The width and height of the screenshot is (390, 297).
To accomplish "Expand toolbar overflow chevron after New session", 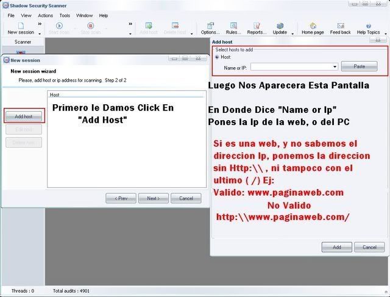I will point(40,24).
